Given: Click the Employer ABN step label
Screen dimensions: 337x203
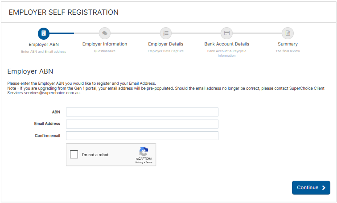Looking at the screenshot, I should [44, 44].
